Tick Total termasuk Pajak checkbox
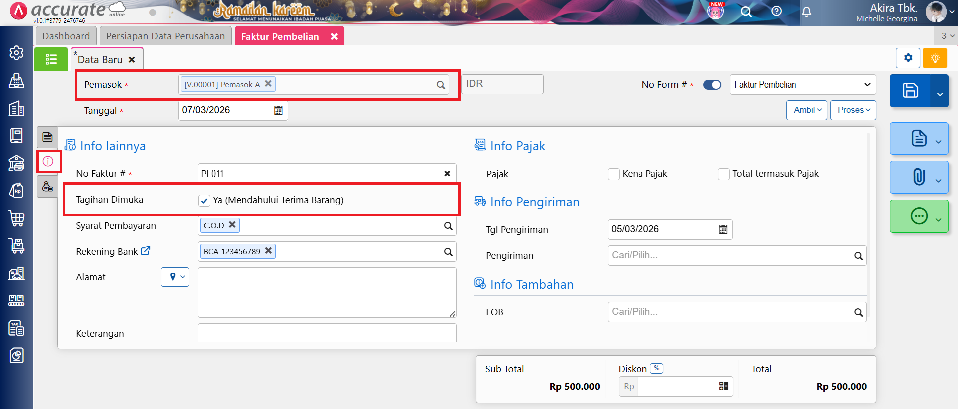Screen dimensions: 958x409 (x=723, y=174)
